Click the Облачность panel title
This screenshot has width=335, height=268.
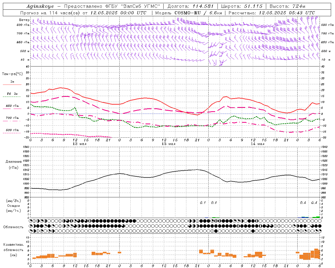[x=13, y=227]
